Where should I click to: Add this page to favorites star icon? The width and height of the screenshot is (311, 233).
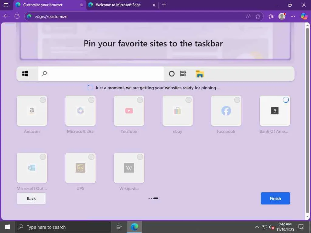258,16
